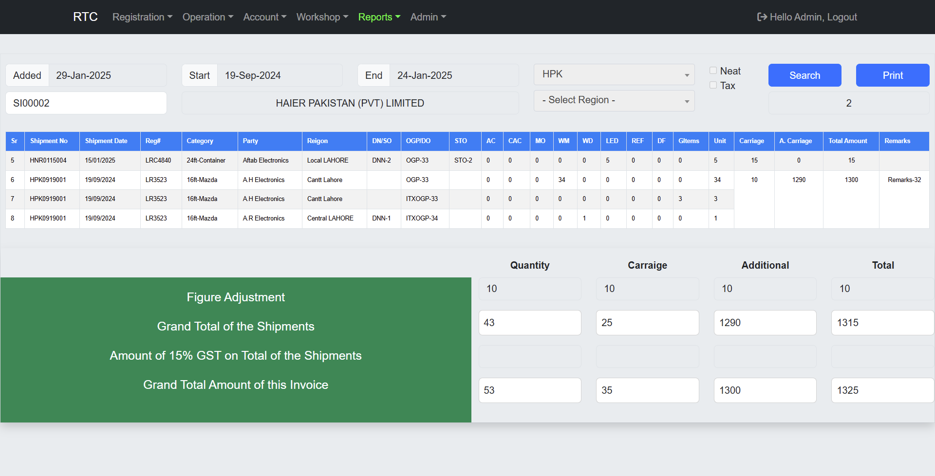
Task: Click the Start date field
Action: pos(279,75)
